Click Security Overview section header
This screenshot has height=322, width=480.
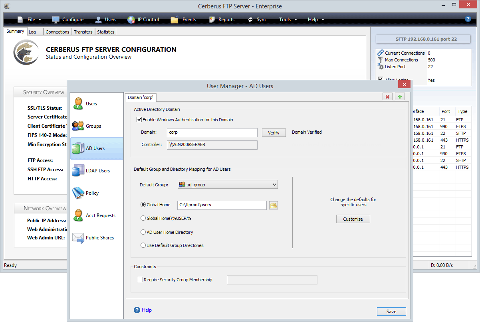point(44,93)
